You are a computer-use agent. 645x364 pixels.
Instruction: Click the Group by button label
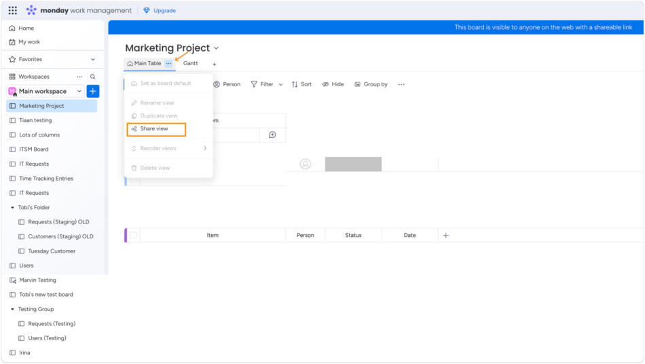(375, 84)
